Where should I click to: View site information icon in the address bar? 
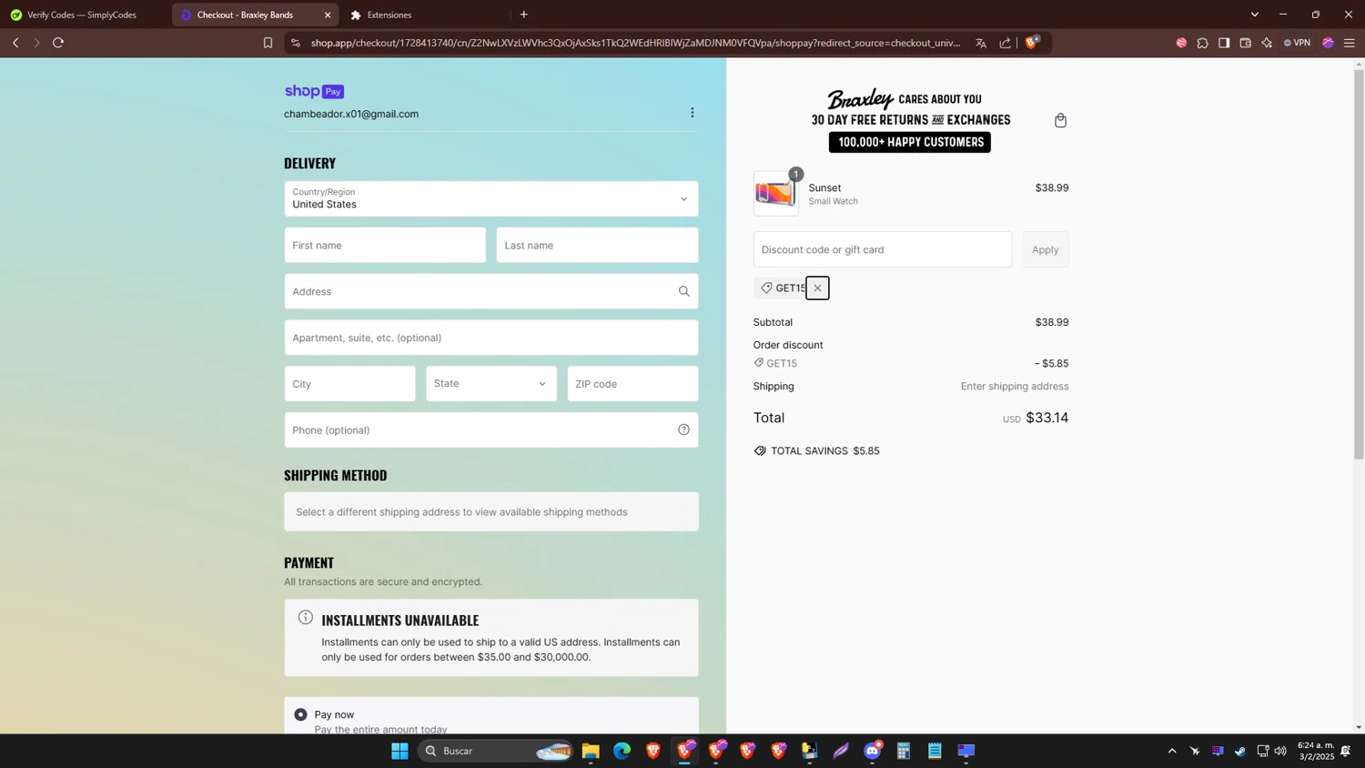[295, 43]
